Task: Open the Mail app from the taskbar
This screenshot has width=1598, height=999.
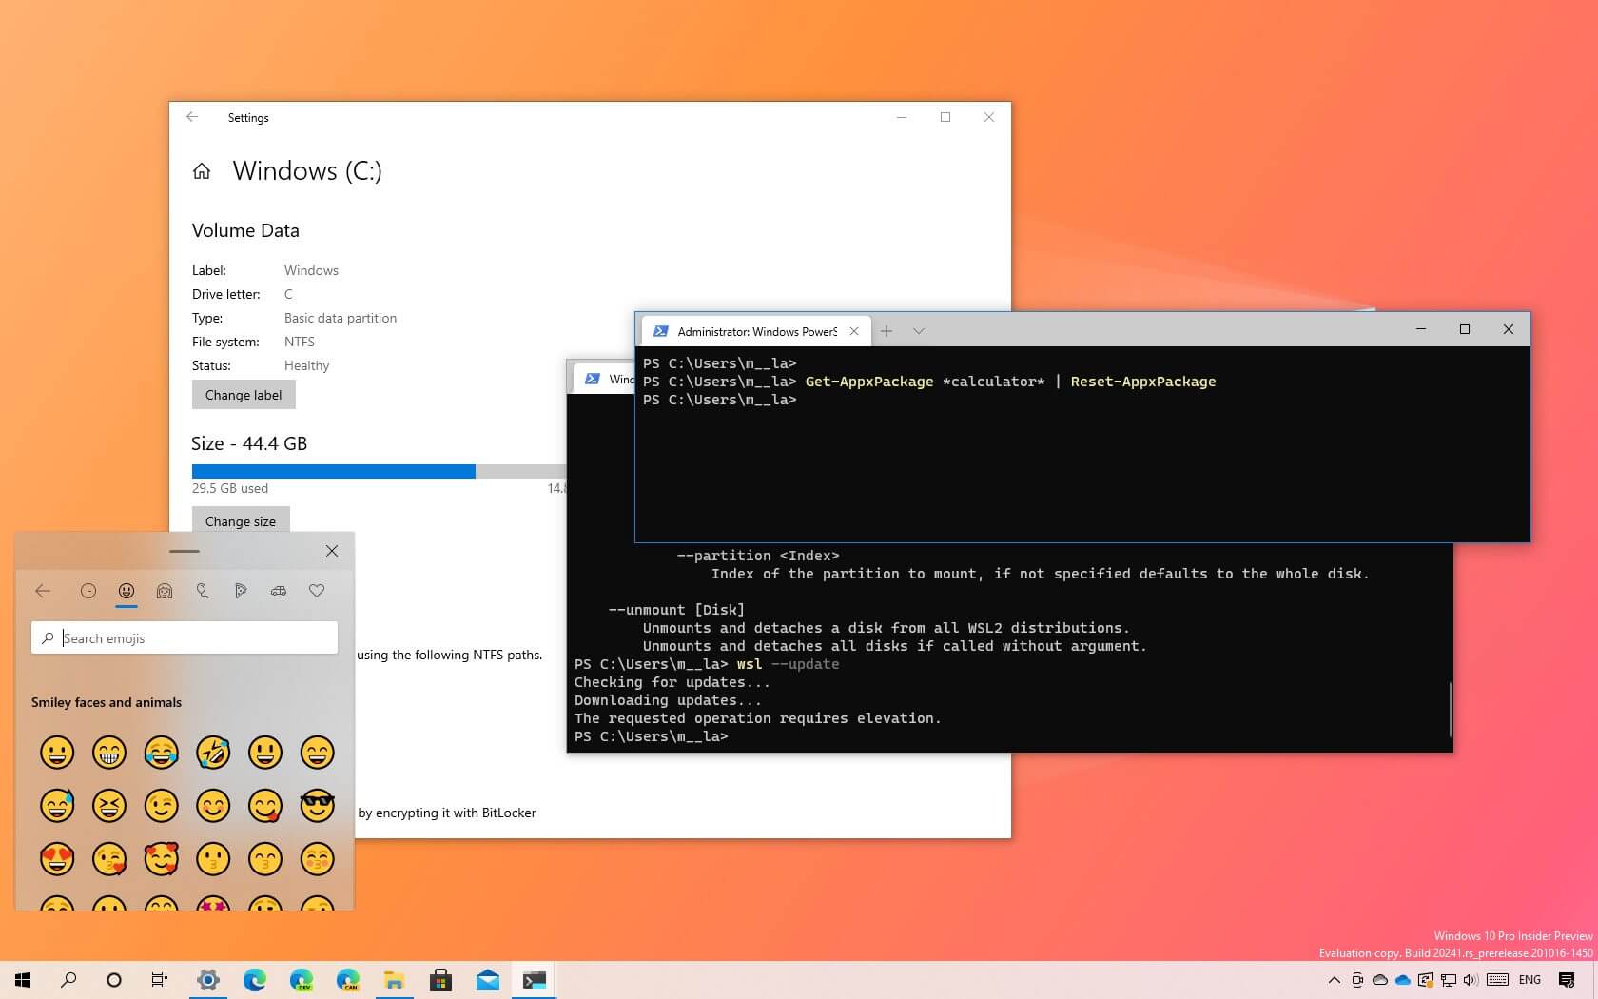Action: (488, 980)
